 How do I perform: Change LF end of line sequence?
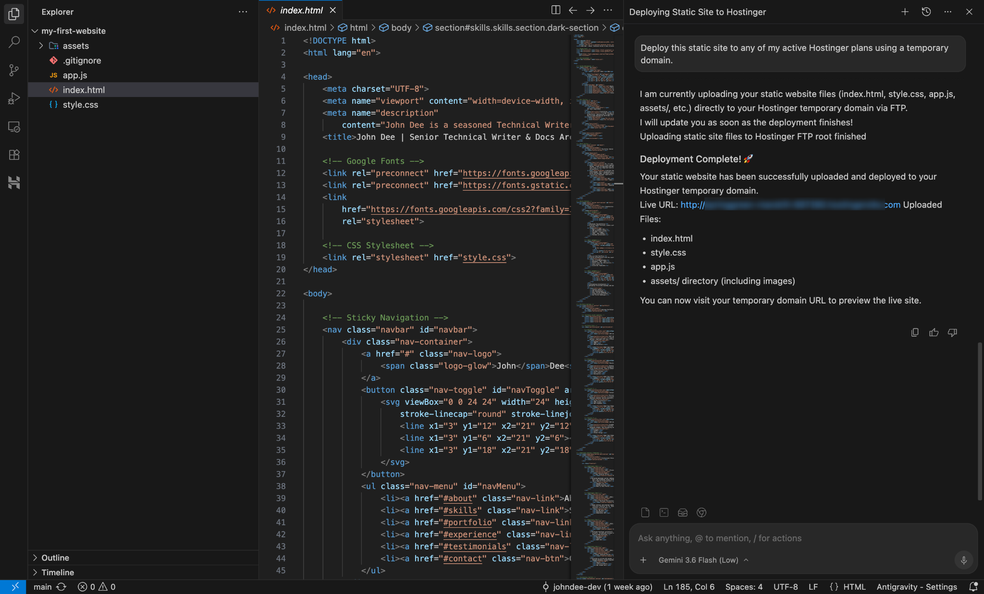[813, 587]
